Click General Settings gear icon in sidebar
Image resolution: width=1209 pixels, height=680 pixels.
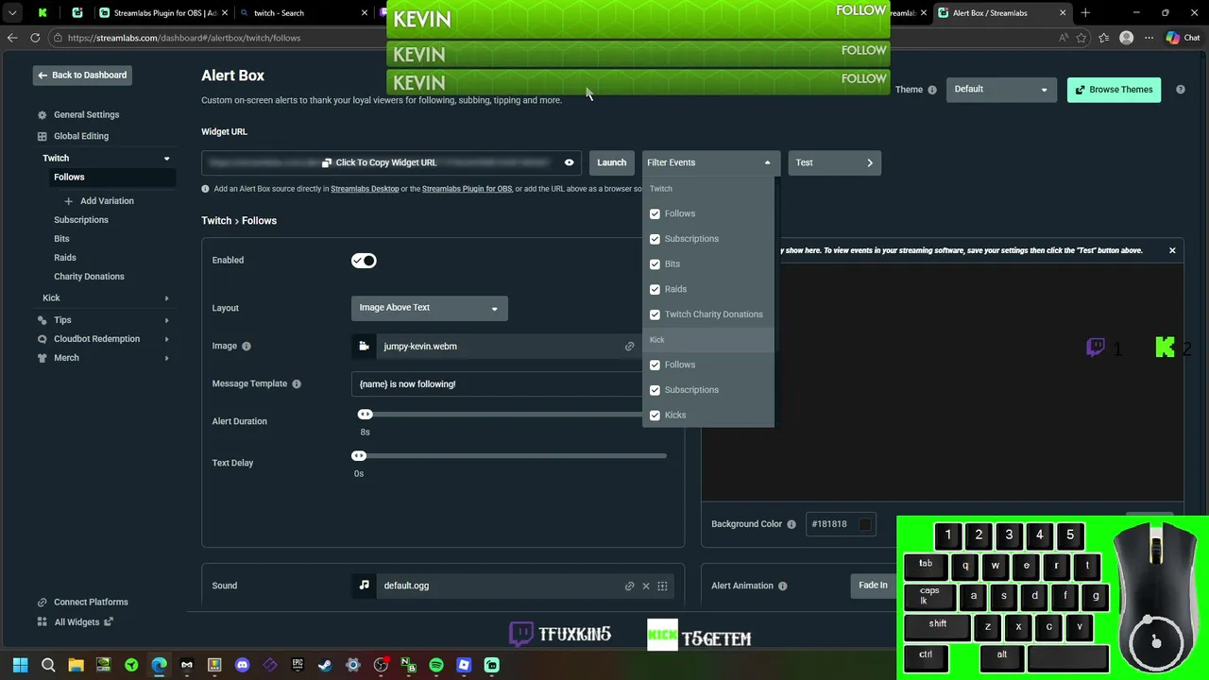tap(42, 115)
